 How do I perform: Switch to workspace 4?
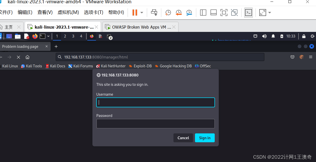click(x=81, y=36)
